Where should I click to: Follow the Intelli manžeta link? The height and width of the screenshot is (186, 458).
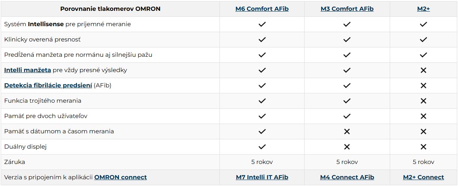[x=27, y=70]
